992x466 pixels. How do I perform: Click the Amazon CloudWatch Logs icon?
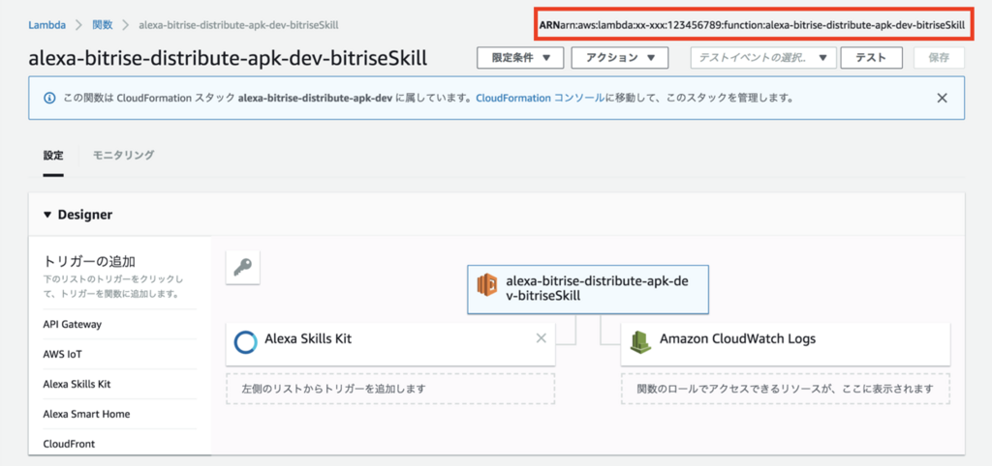click(x=640, y=342)
